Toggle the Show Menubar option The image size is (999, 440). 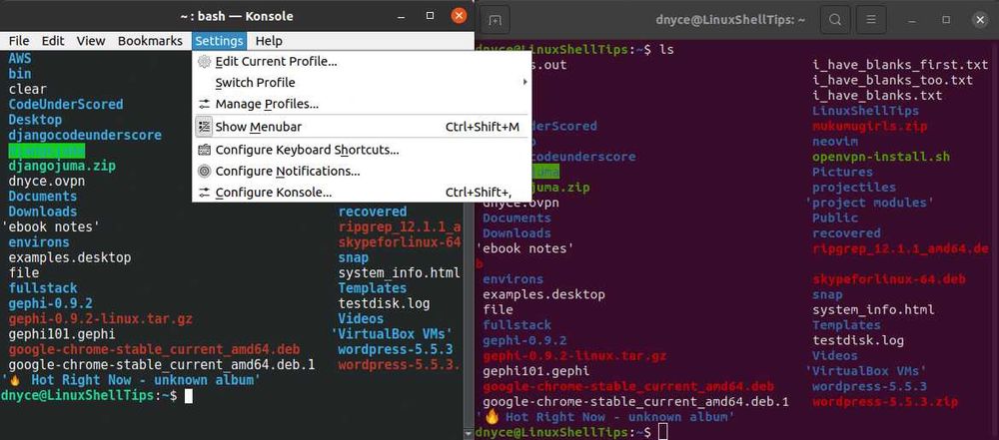tap(362, 127)
